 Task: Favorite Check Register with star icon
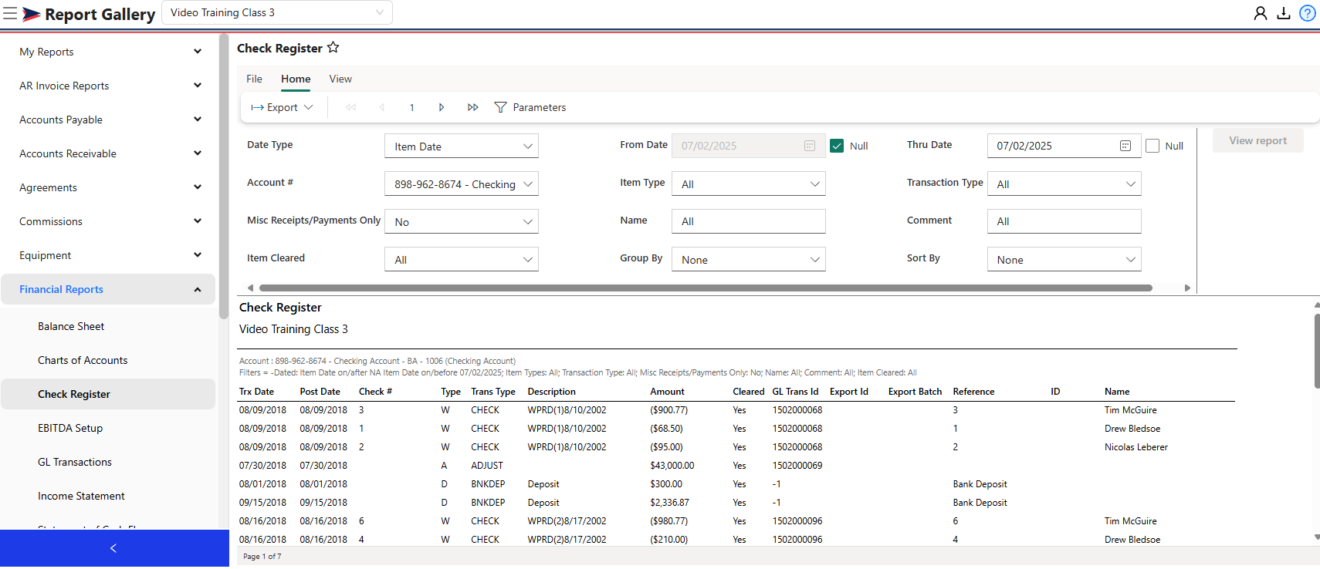[333, 48]
